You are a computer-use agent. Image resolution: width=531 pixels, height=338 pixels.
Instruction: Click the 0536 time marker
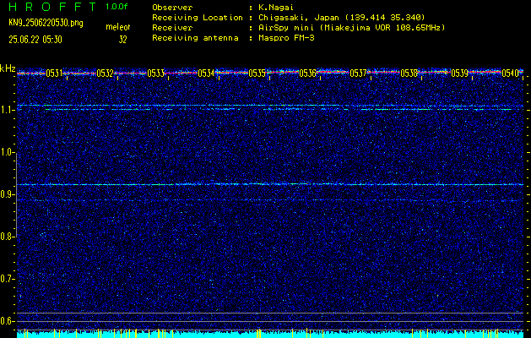coord(307,74)
